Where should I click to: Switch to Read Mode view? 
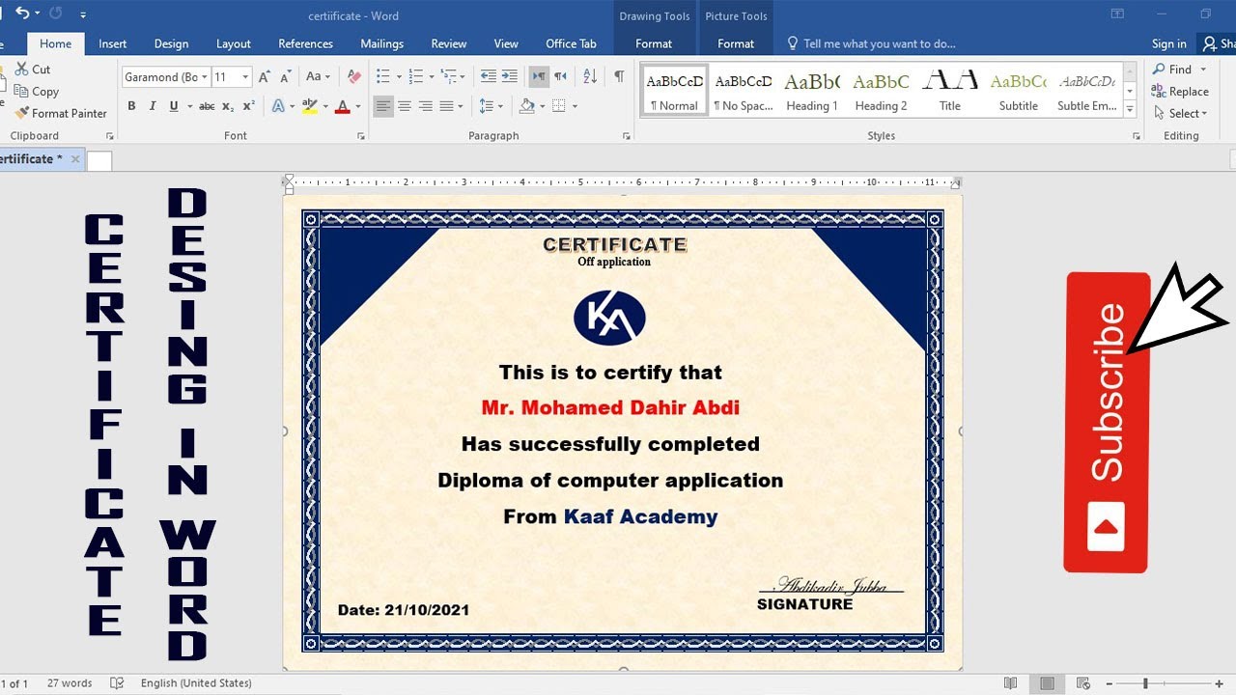pos(1010,683)
